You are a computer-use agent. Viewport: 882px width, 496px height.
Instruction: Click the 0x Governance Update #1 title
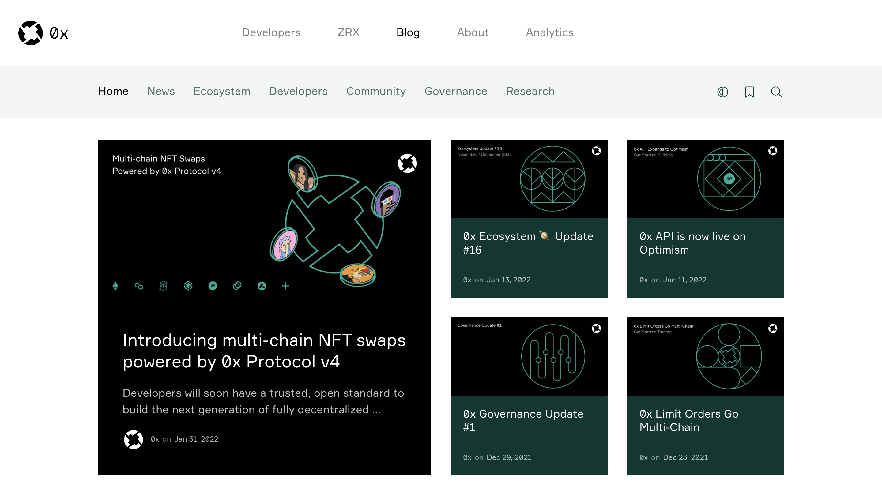pyautogui.click(x=523, y=420)
